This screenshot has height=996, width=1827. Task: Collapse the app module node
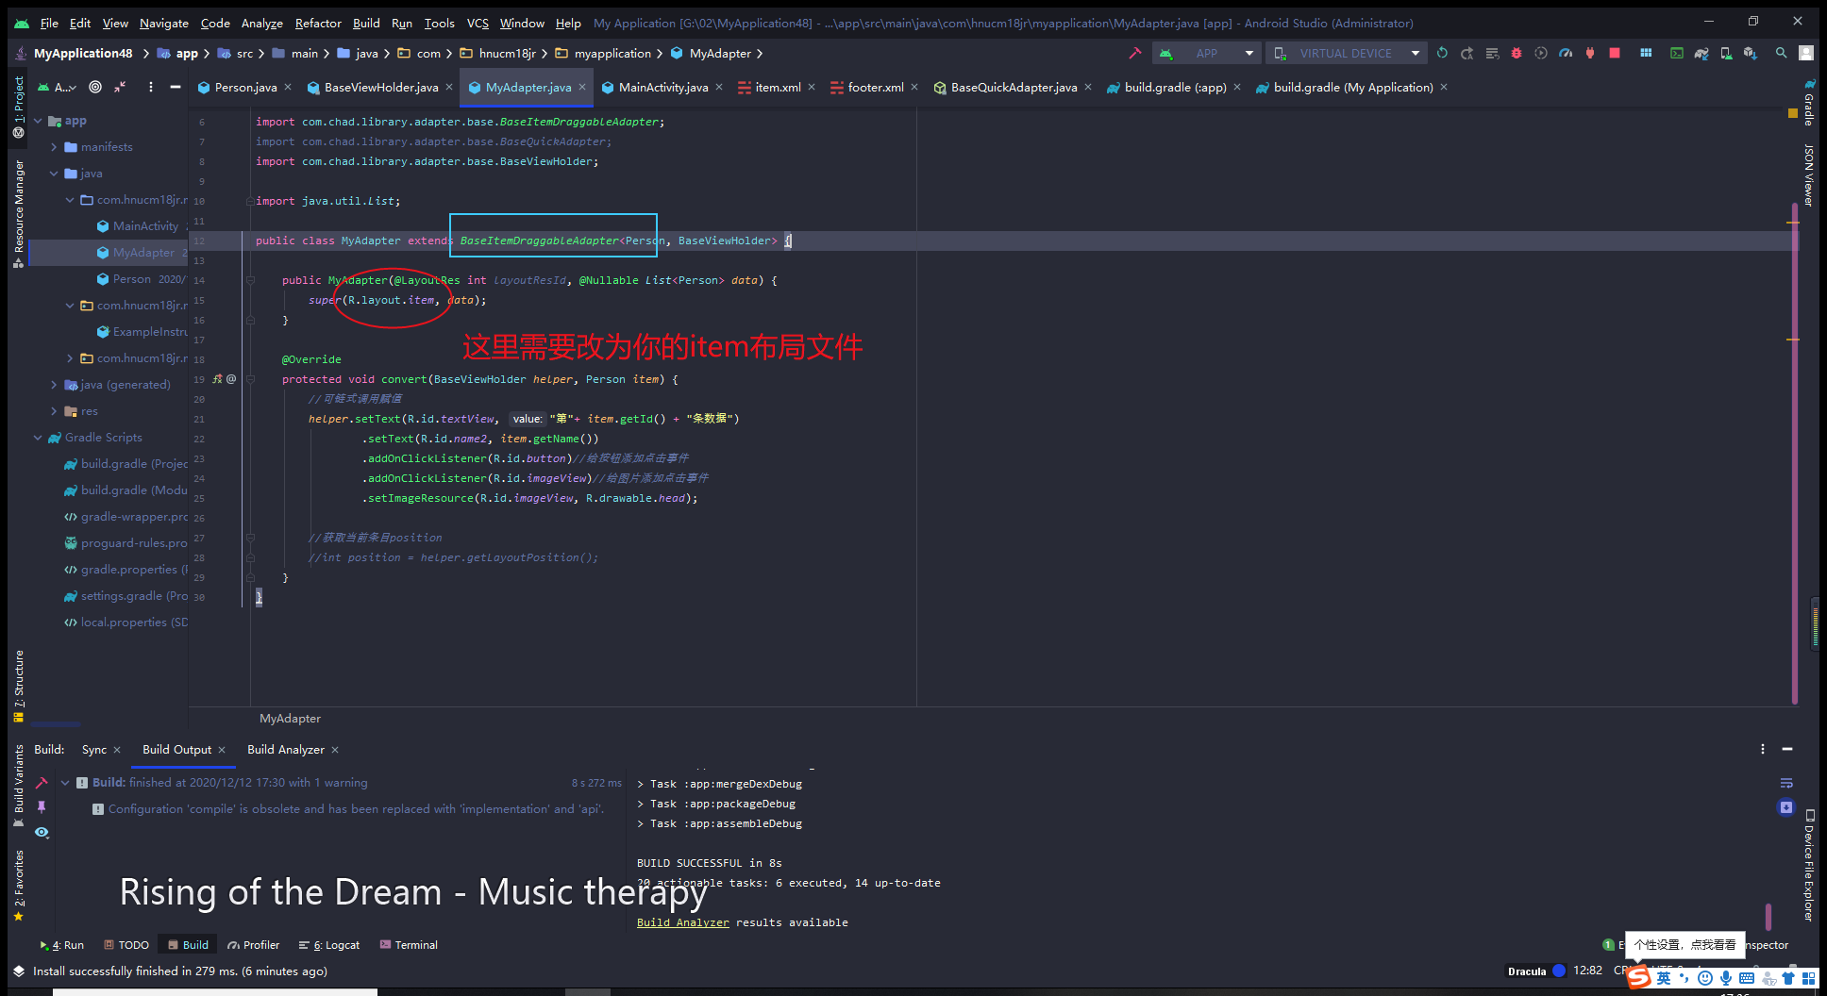tap(39, 121)
